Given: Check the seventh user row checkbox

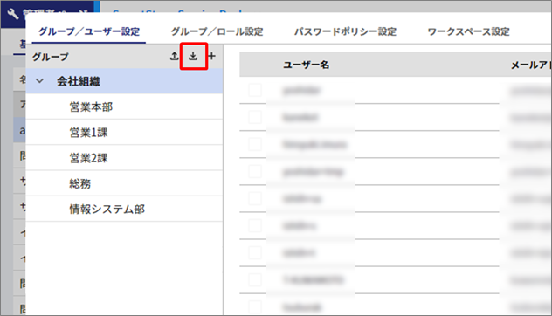Looking at the screenshot, I should (255, 252).
